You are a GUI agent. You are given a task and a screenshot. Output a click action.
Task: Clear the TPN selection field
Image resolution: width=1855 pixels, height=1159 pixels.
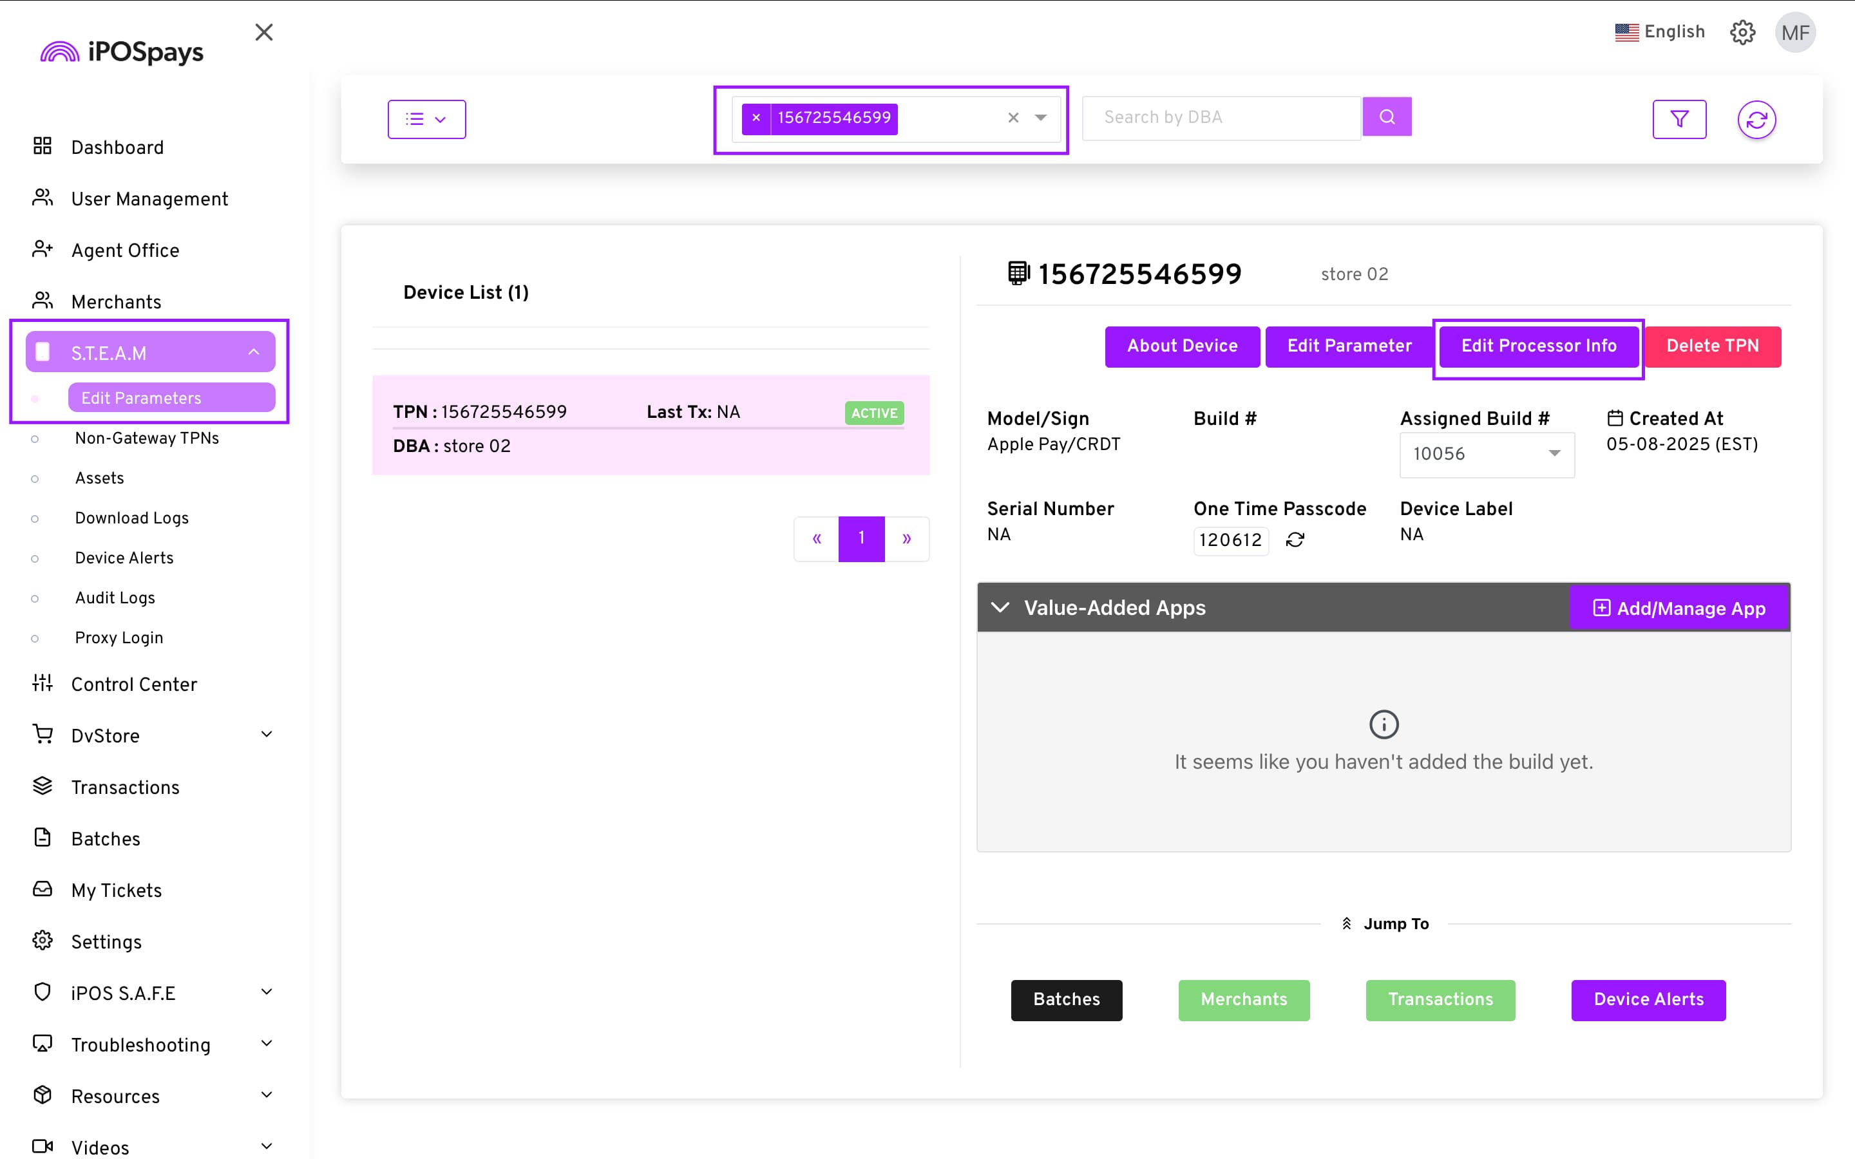click(x=1013, y=118)
